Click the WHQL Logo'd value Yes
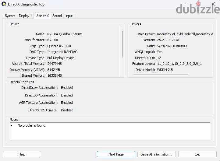Viewport: 220px width, 161px height. tap(160, 52)
